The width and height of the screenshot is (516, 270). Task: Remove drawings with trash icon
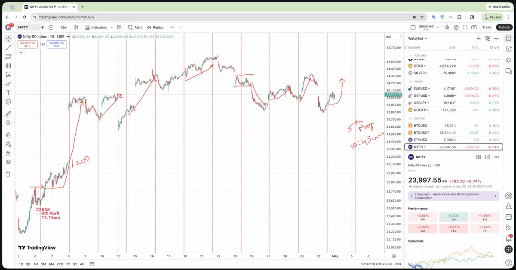pyautogui.click(x=9, y=174)
